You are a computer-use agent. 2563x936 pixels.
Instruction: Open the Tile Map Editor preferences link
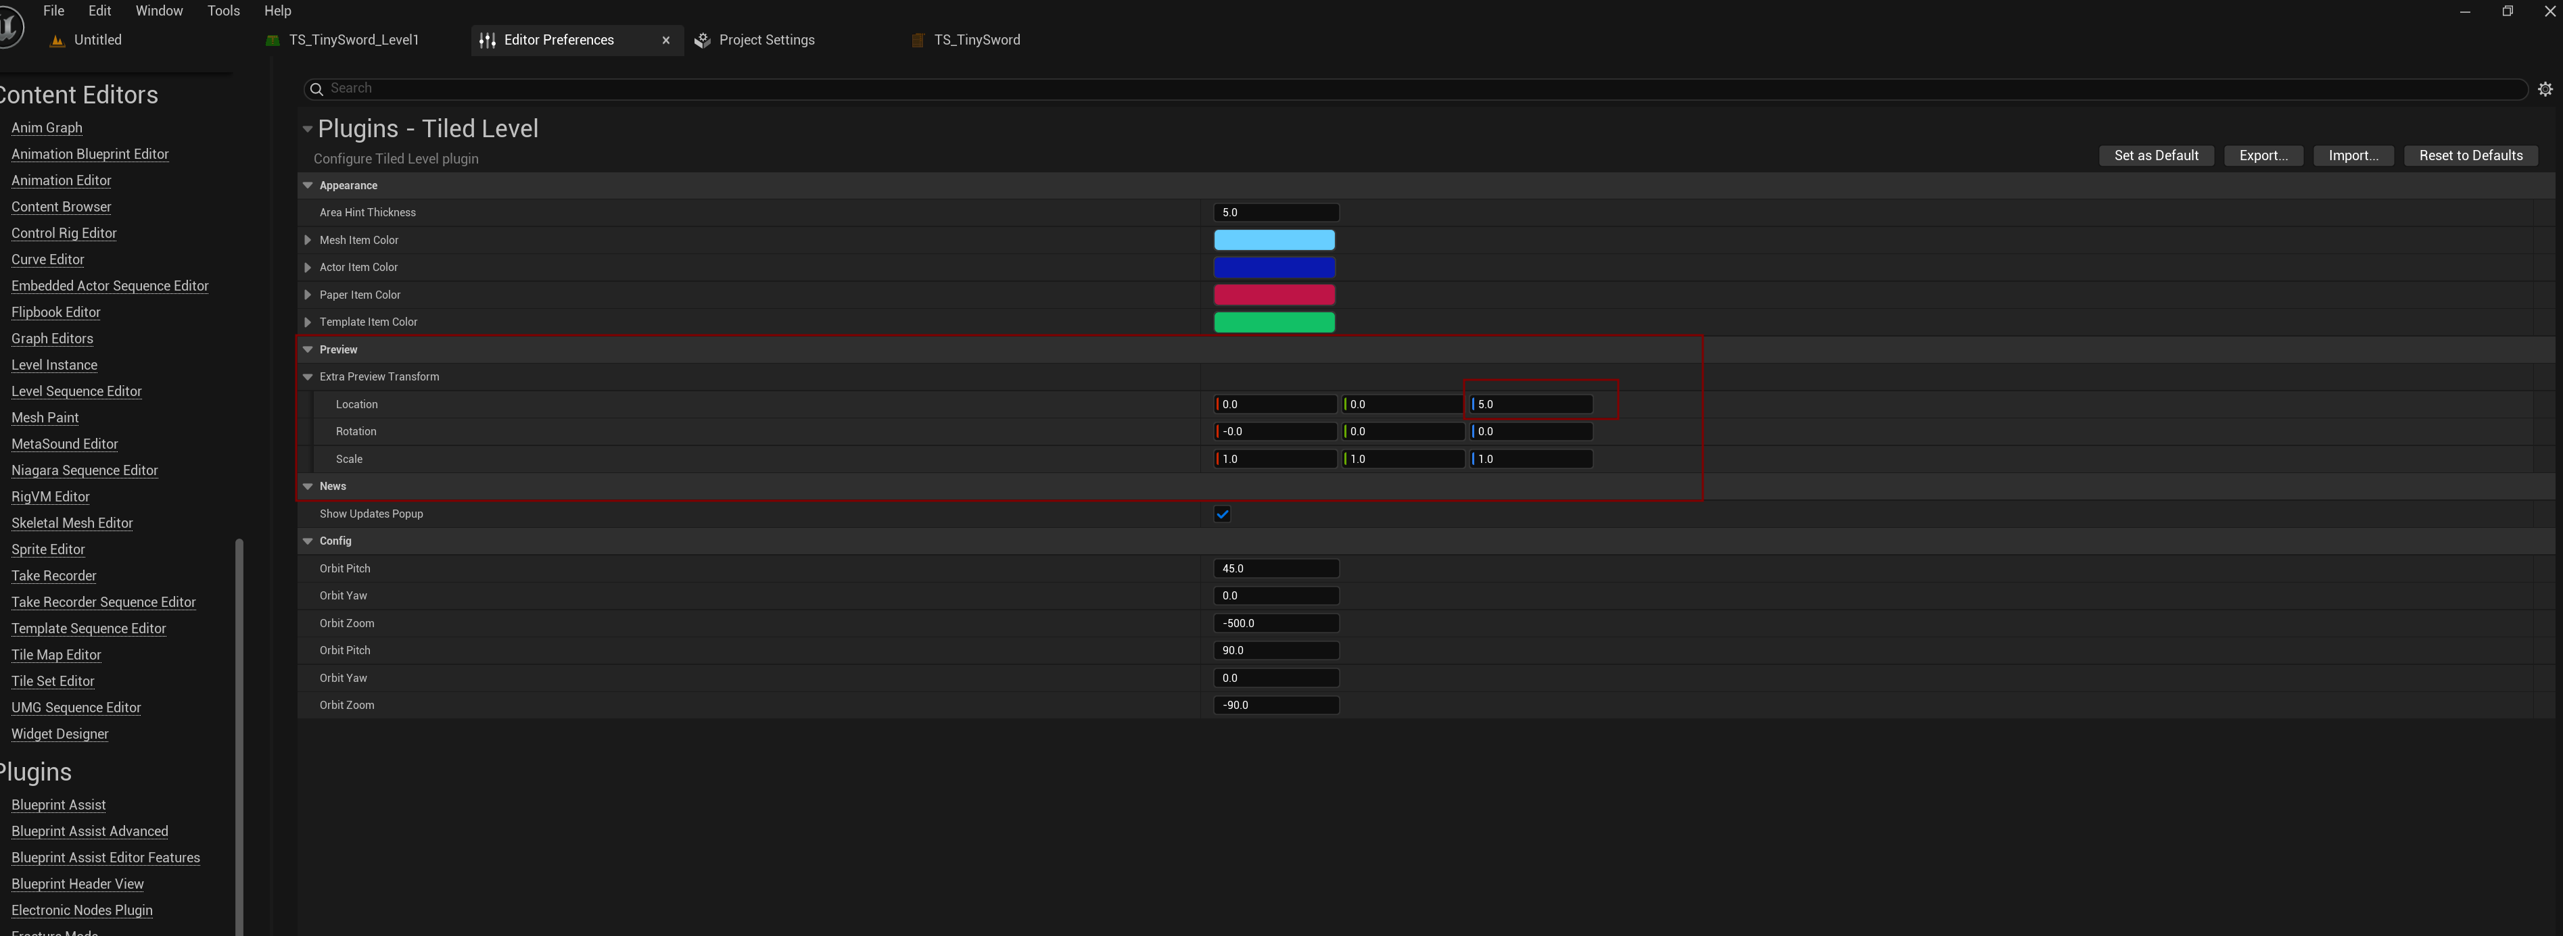55,654
